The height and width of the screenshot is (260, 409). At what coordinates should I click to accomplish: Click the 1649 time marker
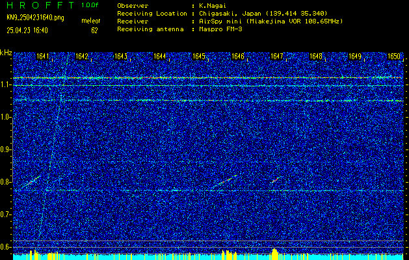(355, 57)
